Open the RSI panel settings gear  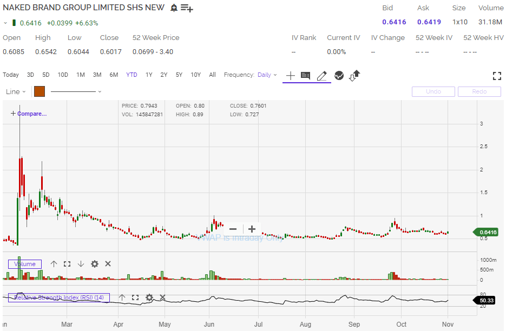[149, 297]
